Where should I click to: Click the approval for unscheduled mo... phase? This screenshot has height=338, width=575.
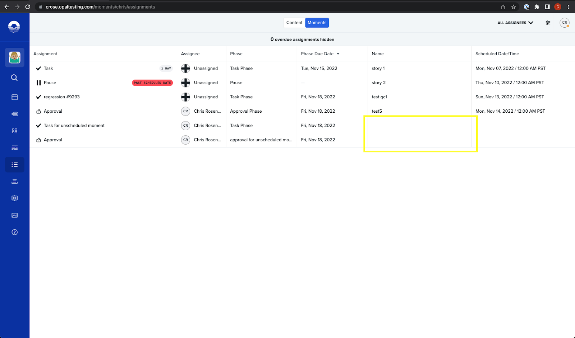261,140
